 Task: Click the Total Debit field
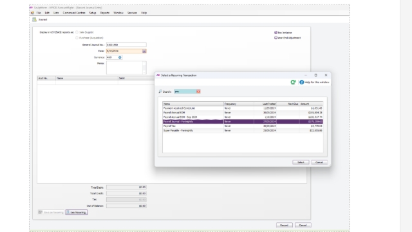(126, 188)
